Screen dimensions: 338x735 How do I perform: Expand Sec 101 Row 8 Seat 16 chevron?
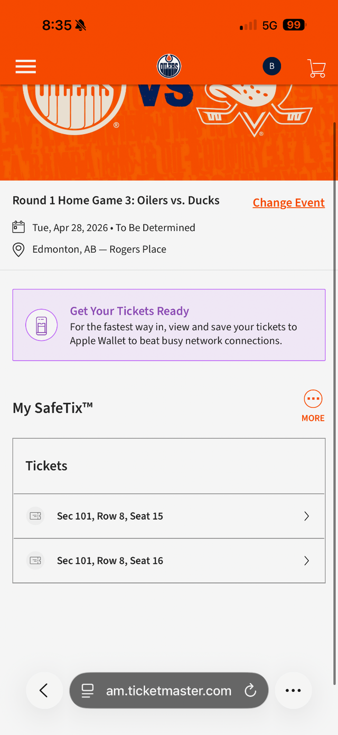(306, 561)
